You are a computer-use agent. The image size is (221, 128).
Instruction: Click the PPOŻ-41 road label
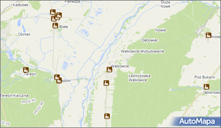click(29, 101)
